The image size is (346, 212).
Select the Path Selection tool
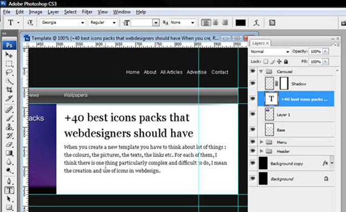coord(9,199)
